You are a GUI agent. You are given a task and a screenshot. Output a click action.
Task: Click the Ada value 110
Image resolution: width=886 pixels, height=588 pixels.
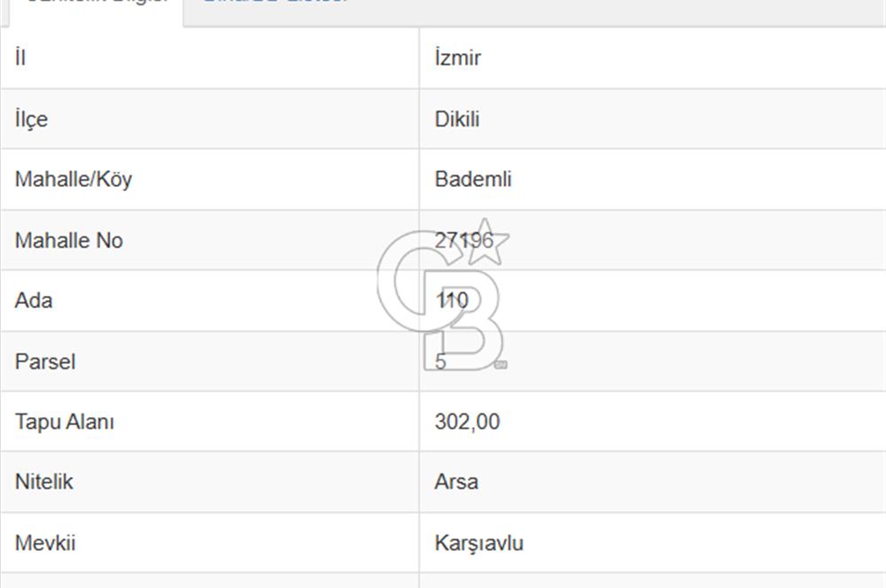tap(452, 300)
